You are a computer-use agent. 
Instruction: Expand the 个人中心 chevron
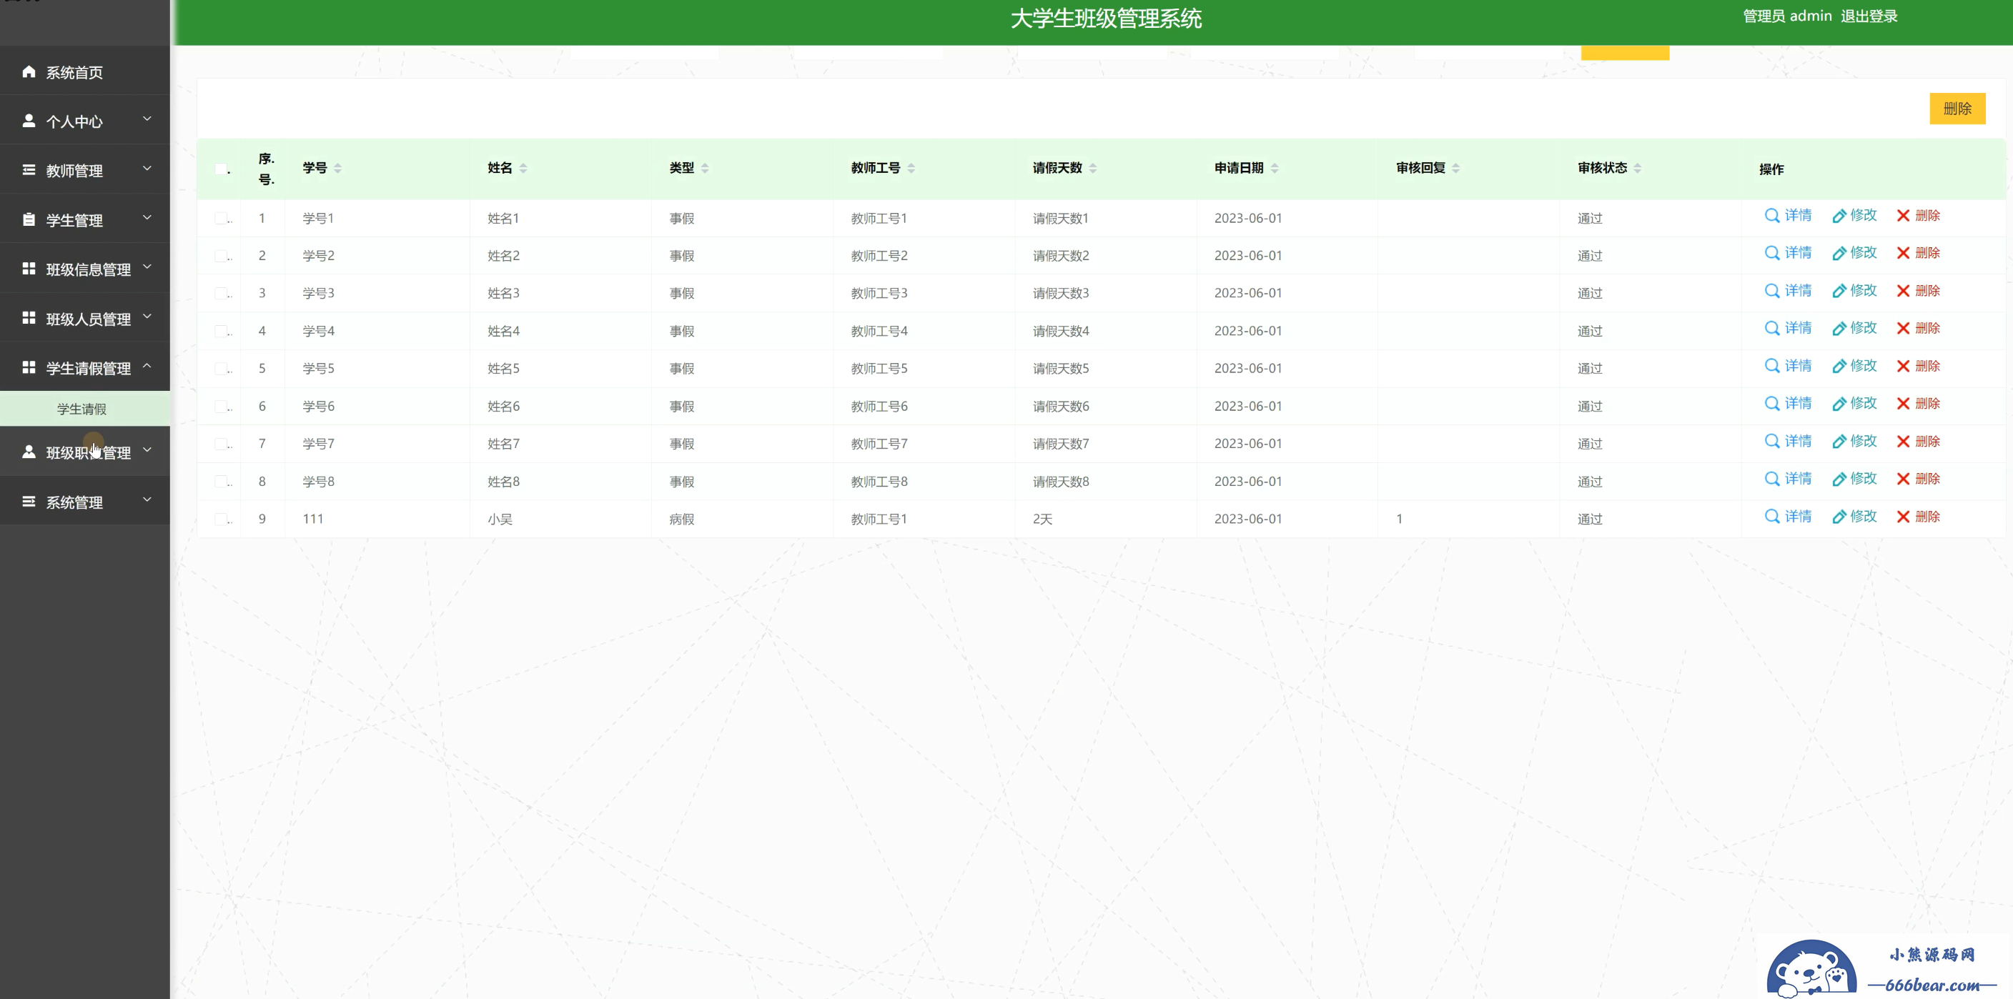point(147,119)
